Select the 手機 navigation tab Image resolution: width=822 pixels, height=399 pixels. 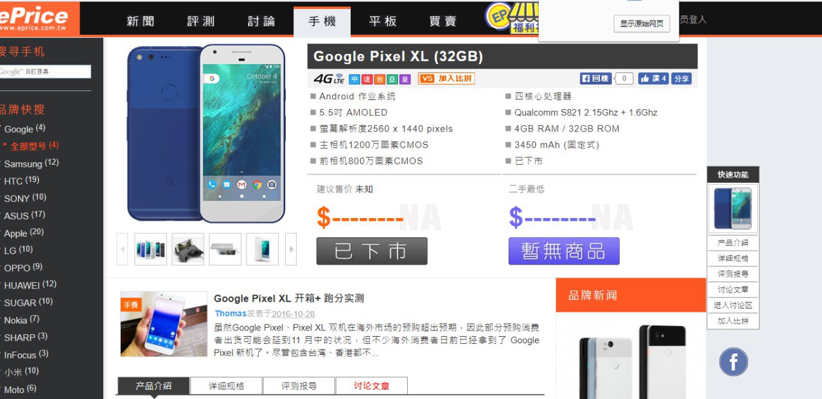(322, 22)
